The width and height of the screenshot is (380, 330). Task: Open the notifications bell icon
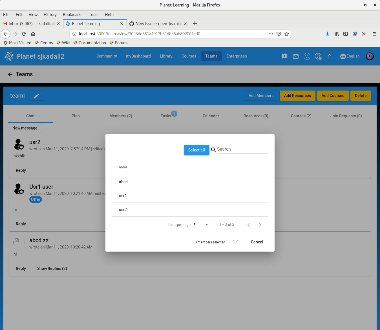coord(330,56)
